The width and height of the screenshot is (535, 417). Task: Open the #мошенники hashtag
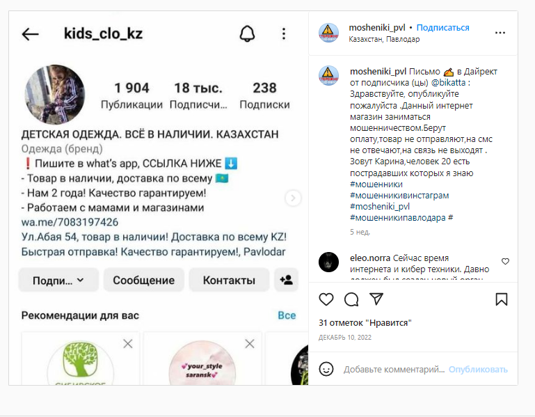pyautogui.click(x=376, y=184)
